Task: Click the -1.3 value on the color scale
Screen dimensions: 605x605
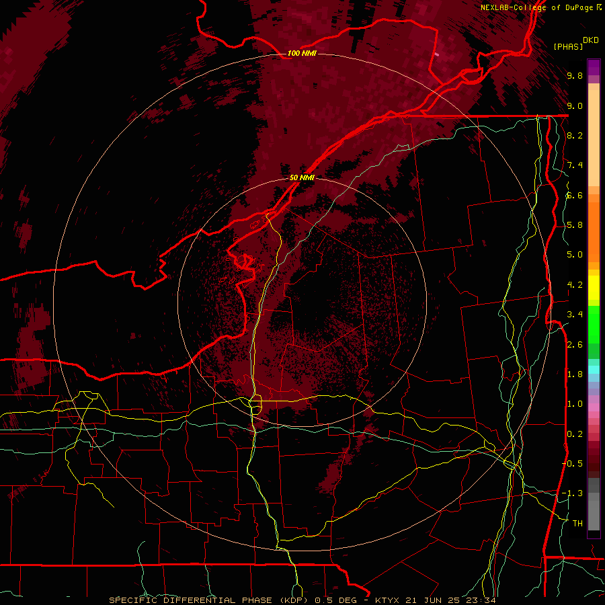Action: [573, 493]
